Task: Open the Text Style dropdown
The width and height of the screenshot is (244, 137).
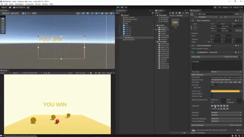Action: tap(226, 72)
